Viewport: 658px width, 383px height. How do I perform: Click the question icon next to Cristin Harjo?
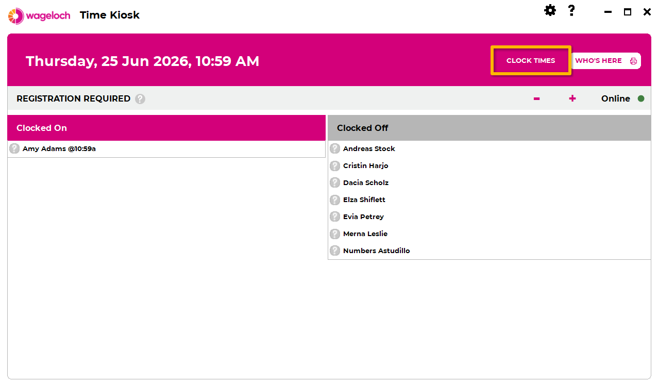tap(335, 165)
